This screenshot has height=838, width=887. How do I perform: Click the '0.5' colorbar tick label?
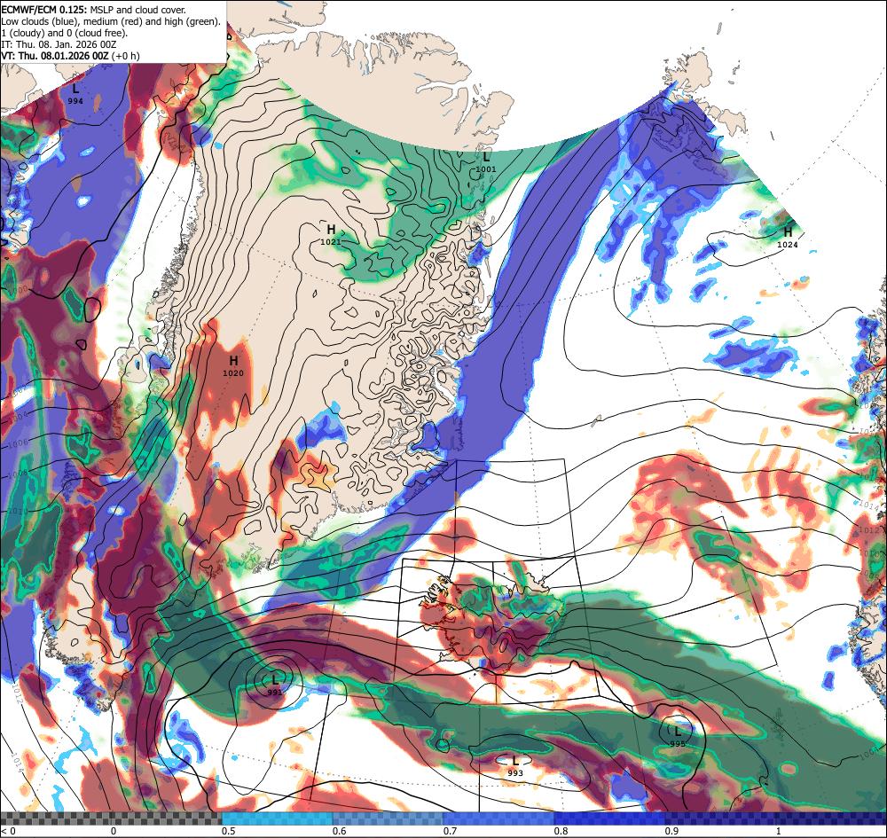[229, 831]
